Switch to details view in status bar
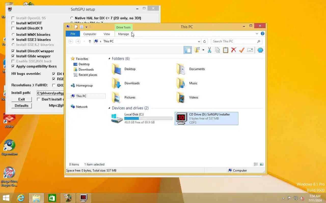Viewport: 326px width, 203px height. (x=256, y=164)
